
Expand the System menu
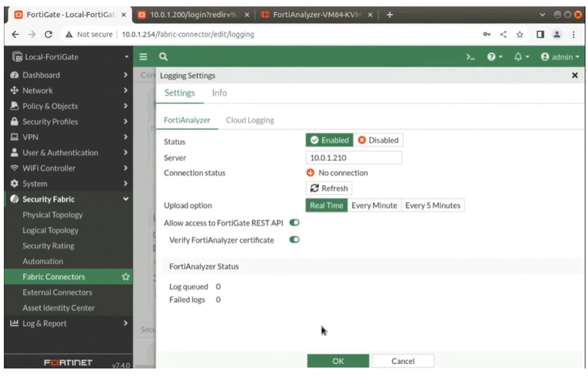click(68, 184)
